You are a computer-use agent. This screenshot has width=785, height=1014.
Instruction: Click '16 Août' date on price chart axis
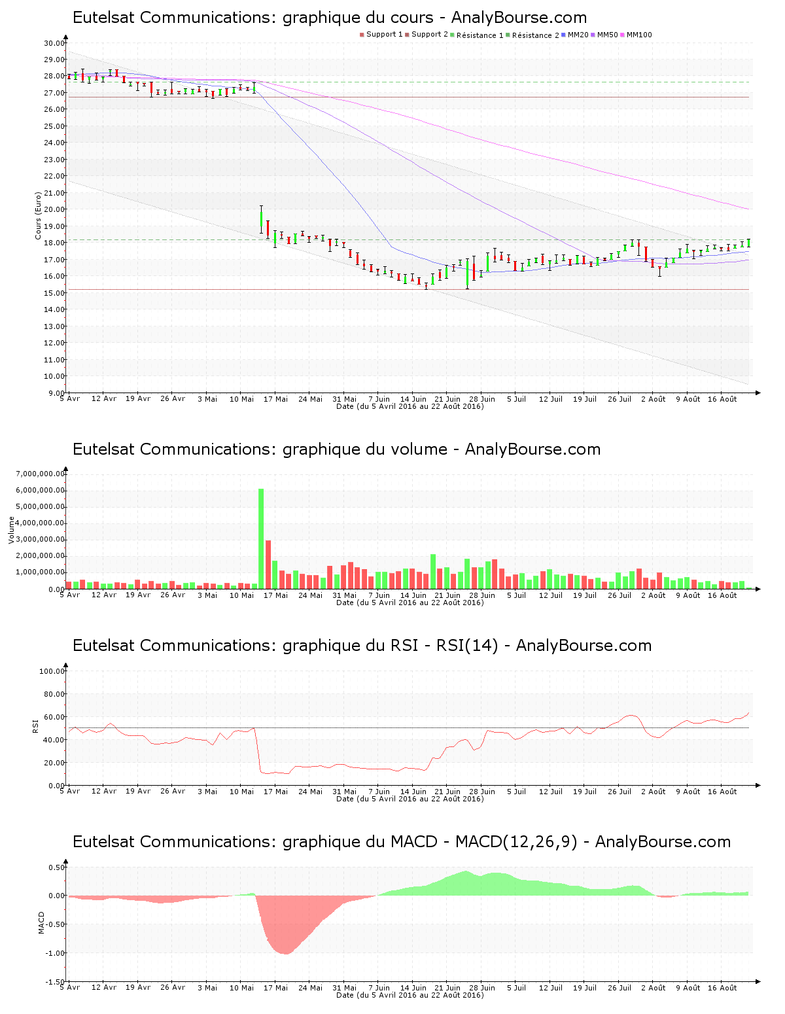(x=722, y=399)
